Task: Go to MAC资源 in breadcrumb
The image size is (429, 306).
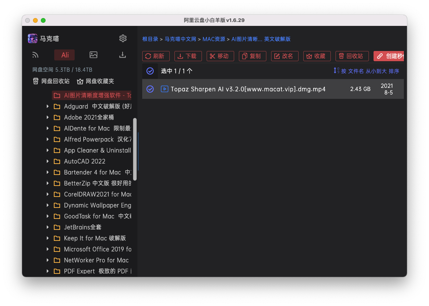Action: (x=214, y=39)
